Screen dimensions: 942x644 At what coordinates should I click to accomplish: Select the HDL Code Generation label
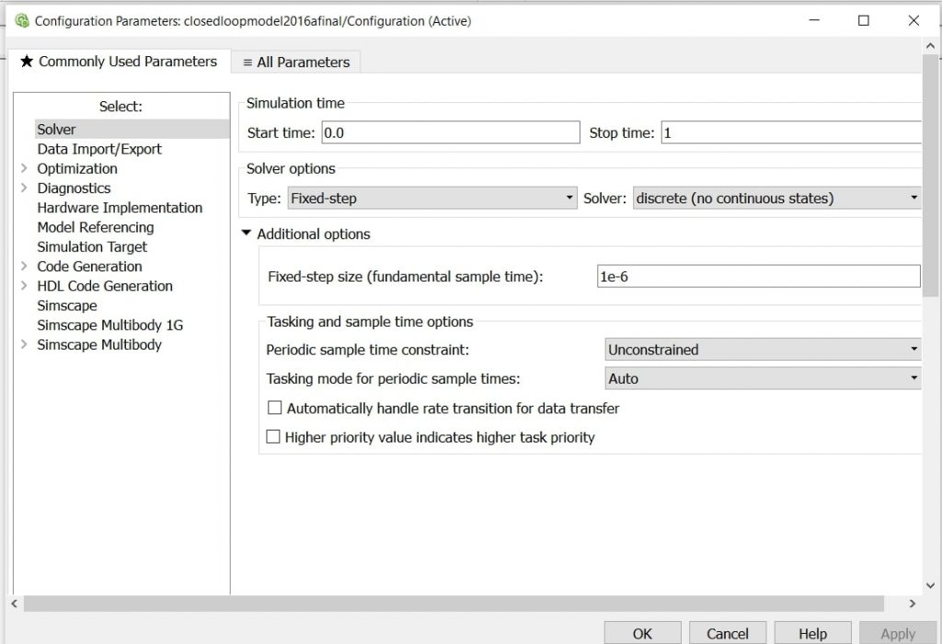click(105, 286)
